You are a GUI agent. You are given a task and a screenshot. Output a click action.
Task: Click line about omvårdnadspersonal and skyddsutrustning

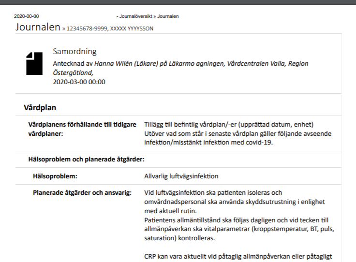pyautogui.click(x=235, y=202)
